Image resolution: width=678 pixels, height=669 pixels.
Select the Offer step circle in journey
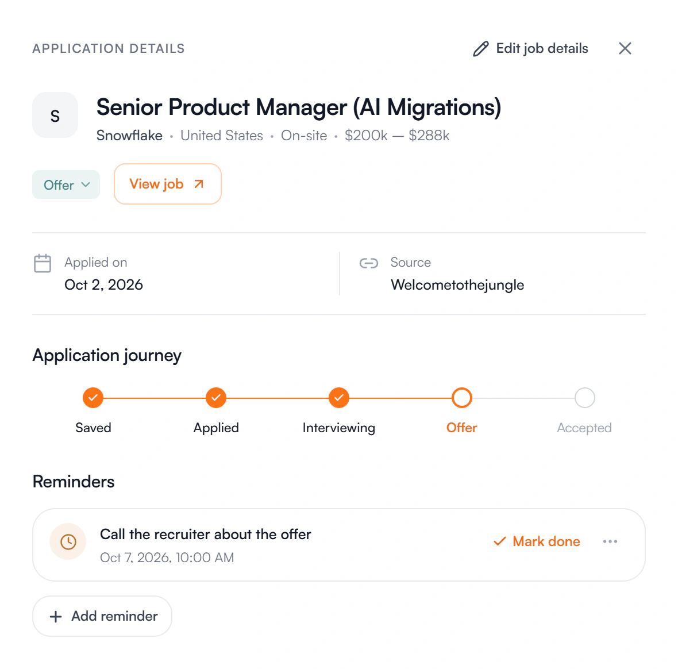click(x=462, y=398)
